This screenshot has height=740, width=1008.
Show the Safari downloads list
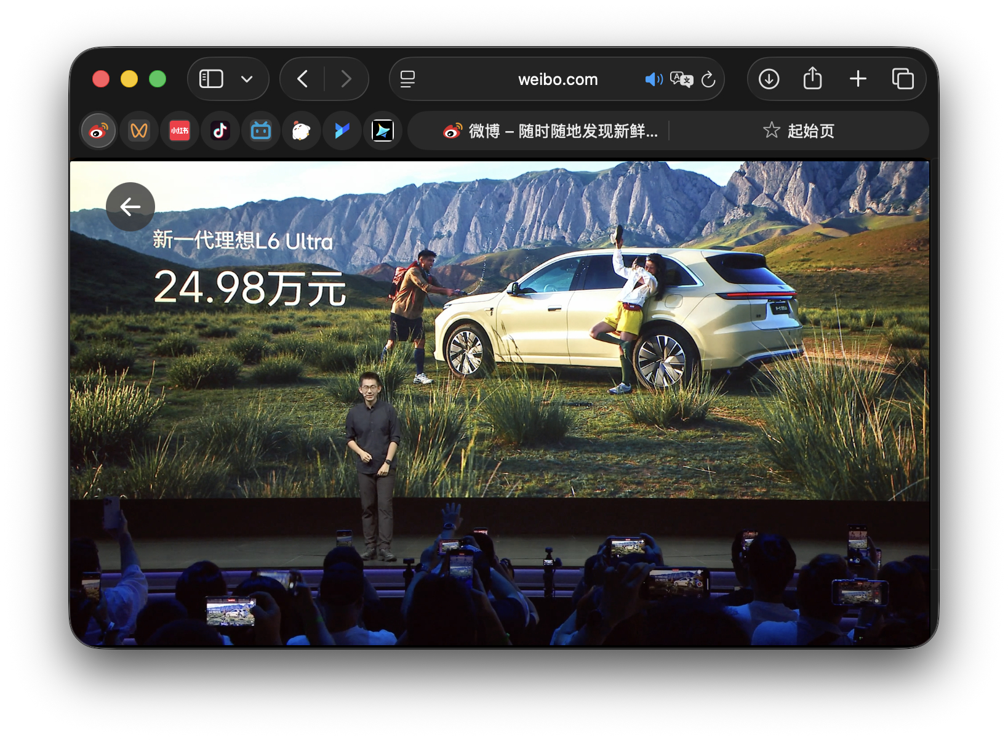point(769,79)
